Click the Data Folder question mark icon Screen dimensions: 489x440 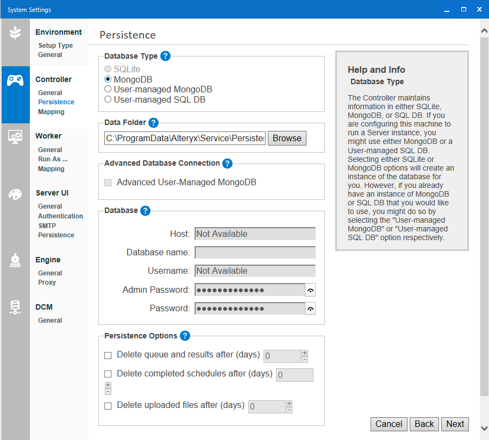(x=153, y=122)
